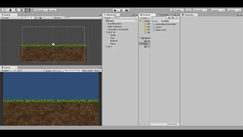243x137 pixels.
Task: Select the Limb script asset
Action: [157, 27]
